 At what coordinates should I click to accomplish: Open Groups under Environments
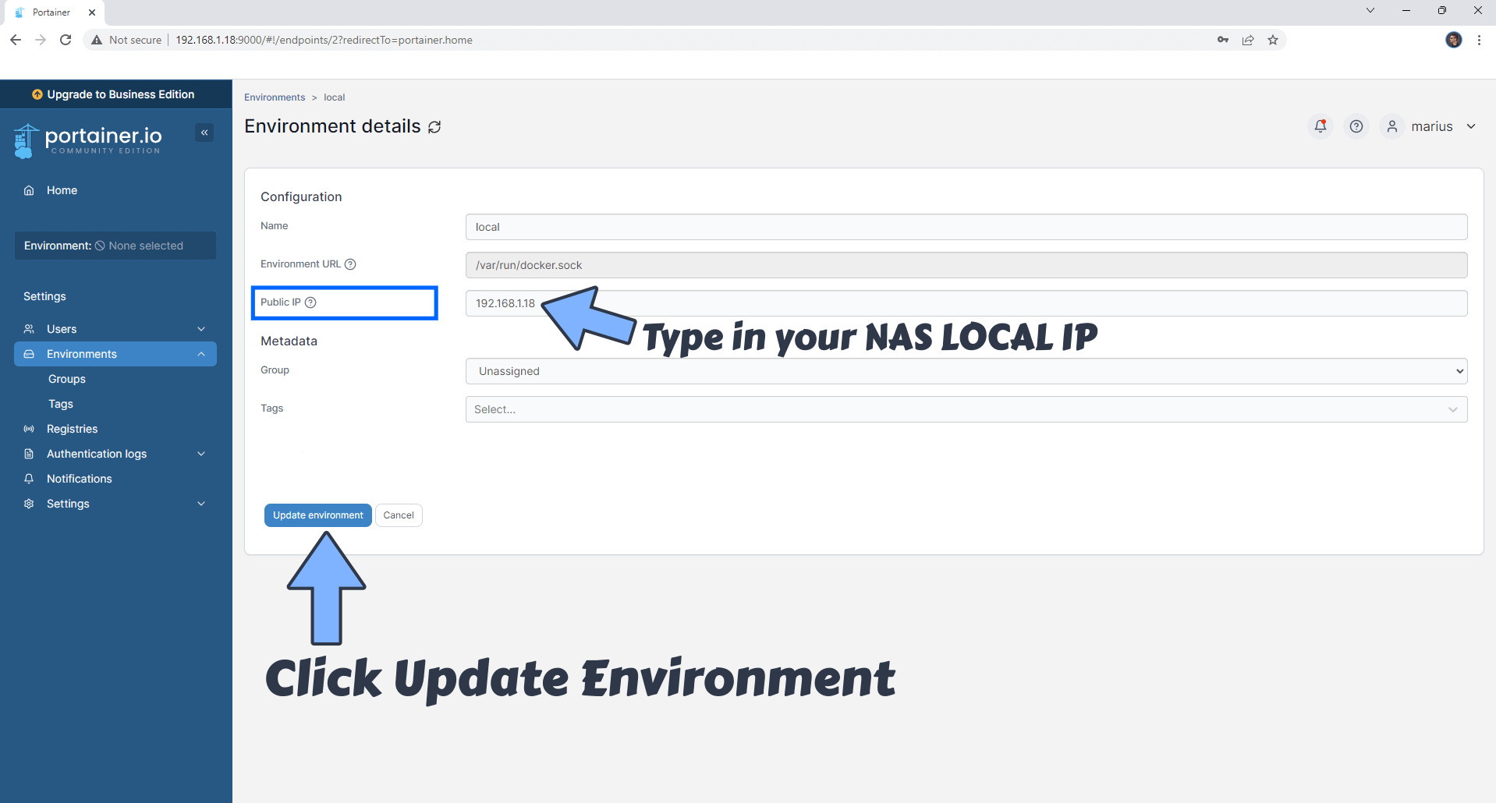point(67,379)
